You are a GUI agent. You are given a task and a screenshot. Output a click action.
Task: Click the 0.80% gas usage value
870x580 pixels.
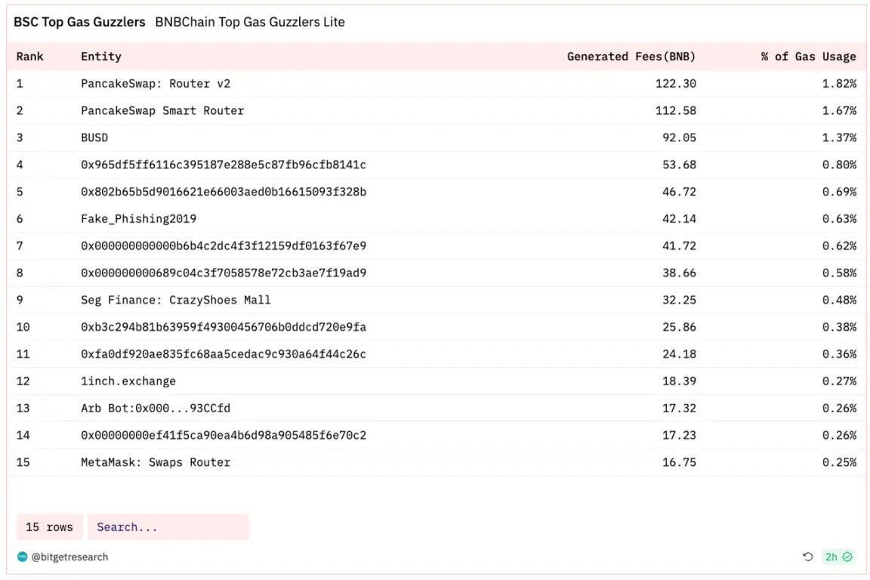pyautogui.click(x=839, y=165)
